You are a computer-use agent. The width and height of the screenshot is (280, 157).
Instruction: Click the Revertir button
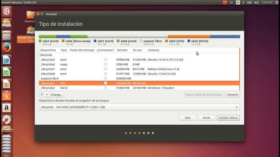tap(233, 95)
